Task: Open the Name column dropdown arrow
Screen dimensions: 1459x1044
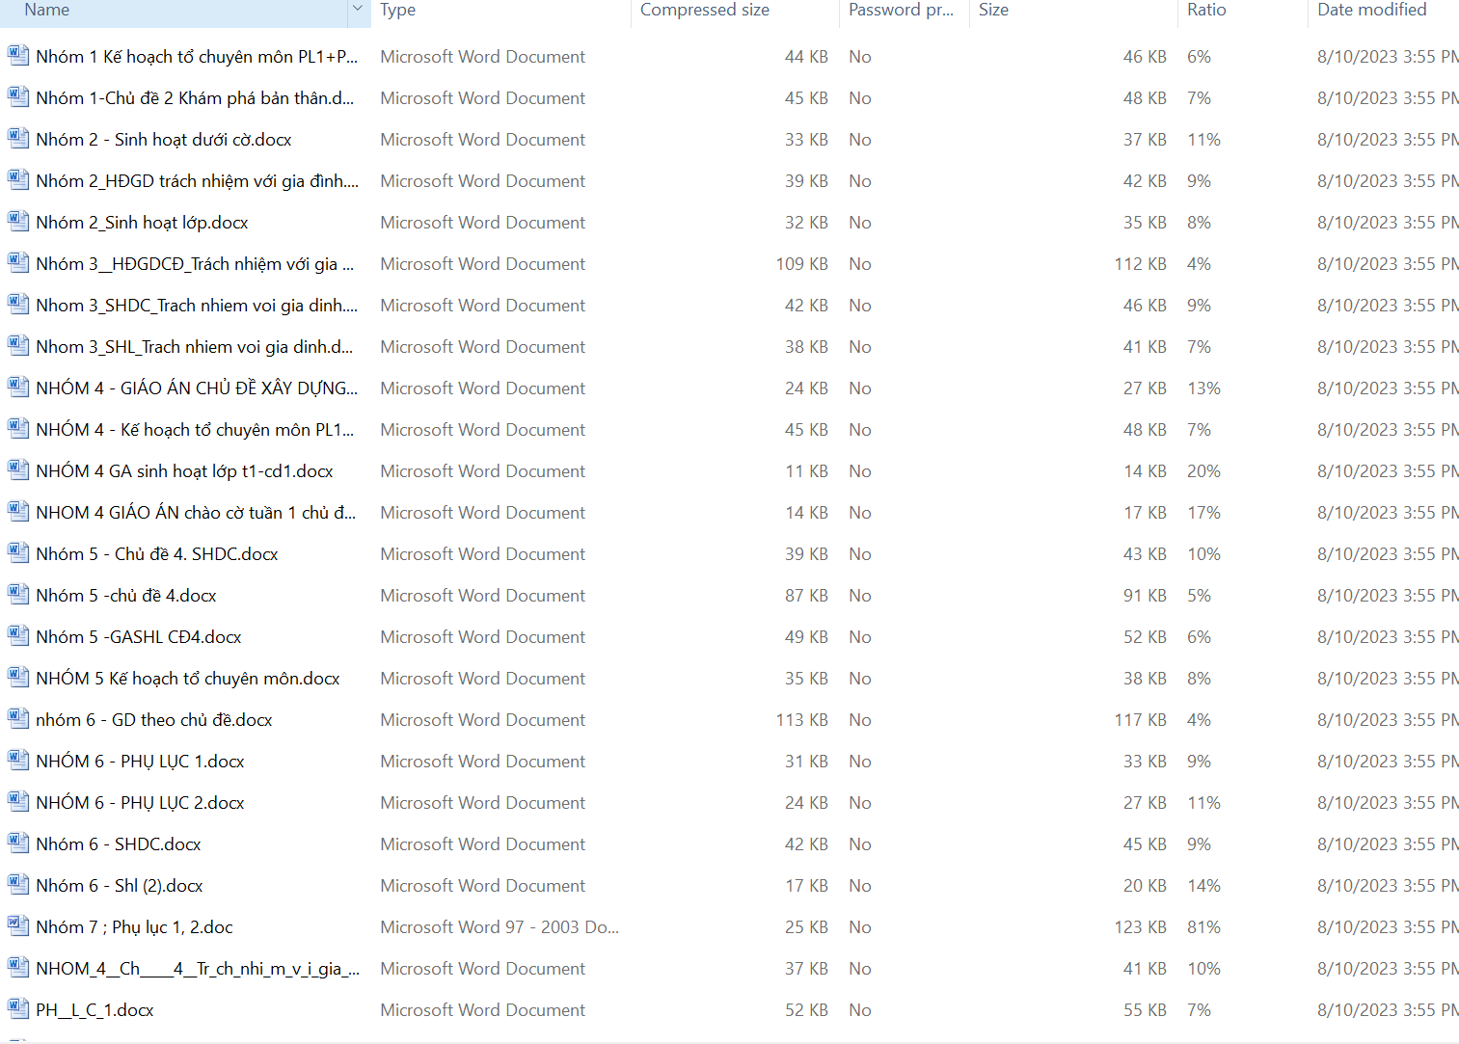Action: pos(357,10)
